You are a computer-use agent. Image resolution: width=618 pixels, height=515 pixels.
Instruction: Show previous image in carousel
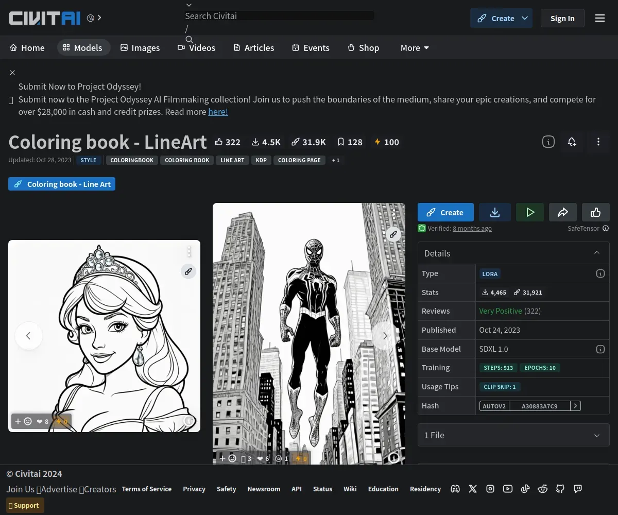point(28,336)
